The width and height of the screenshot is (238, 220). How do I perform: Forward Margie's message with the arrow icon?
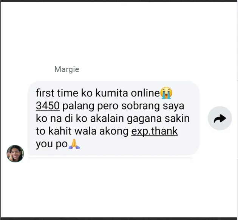pos(219,118)
